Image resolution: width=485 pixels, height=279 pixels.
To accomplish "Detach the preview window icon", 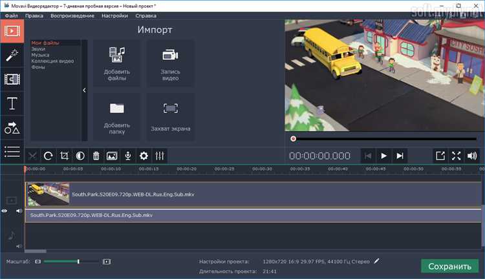I will click(x=440, y=156).
